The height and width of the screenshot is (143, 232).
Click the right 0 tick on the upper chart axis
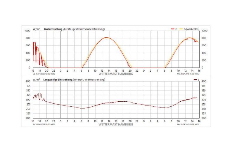202,68
